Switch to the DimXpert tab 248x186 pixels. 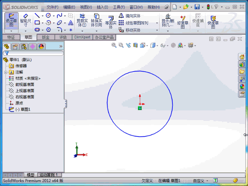[x=83, y=37]
